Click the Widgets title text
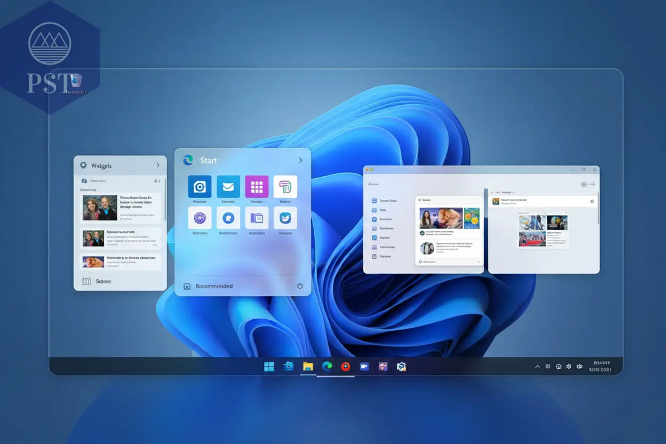Image resolution: width=666 pixels, height=444 pixels. 101,166
